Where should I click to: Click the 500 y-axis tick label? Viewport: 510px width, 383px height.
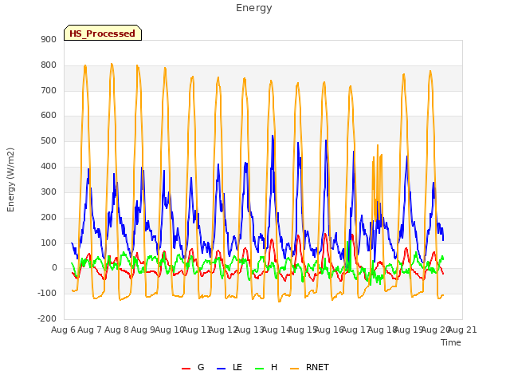49,141
